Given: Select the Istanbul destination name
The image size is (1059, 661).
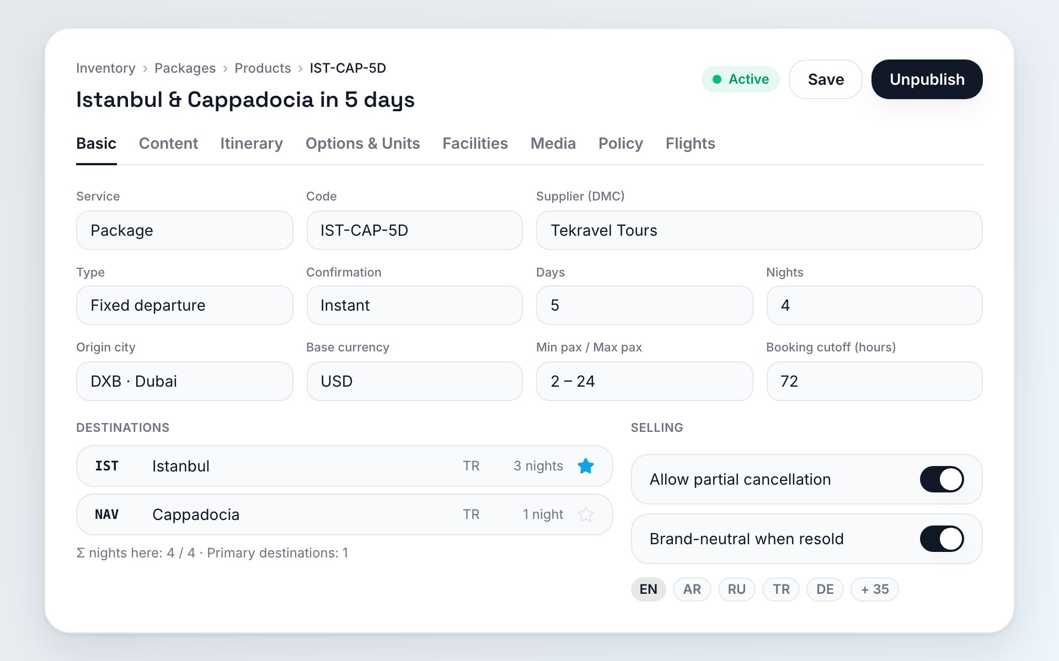Looking at the screenshot, I should coord(181,466).
